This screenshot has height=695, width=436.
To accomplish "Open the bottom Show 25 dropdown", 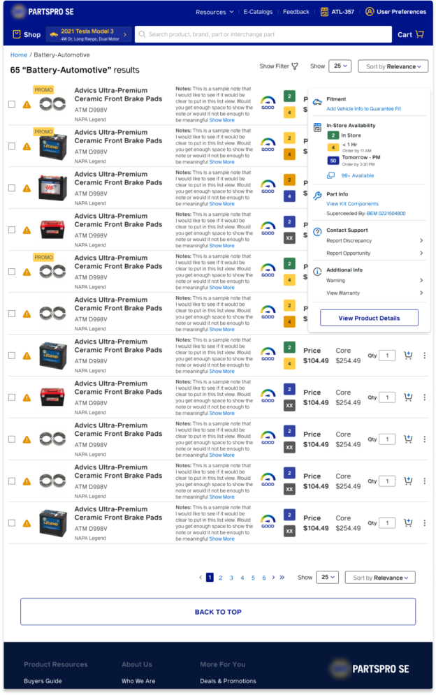I will tap(327, 577).
